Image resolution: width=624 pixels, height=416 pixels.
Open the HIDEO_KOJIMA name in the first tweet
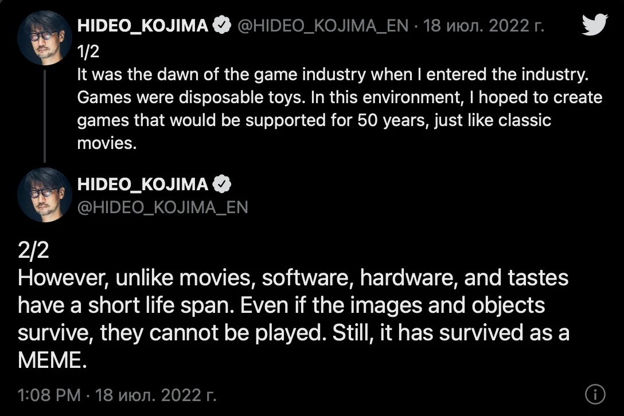click(x=142, y=25)
